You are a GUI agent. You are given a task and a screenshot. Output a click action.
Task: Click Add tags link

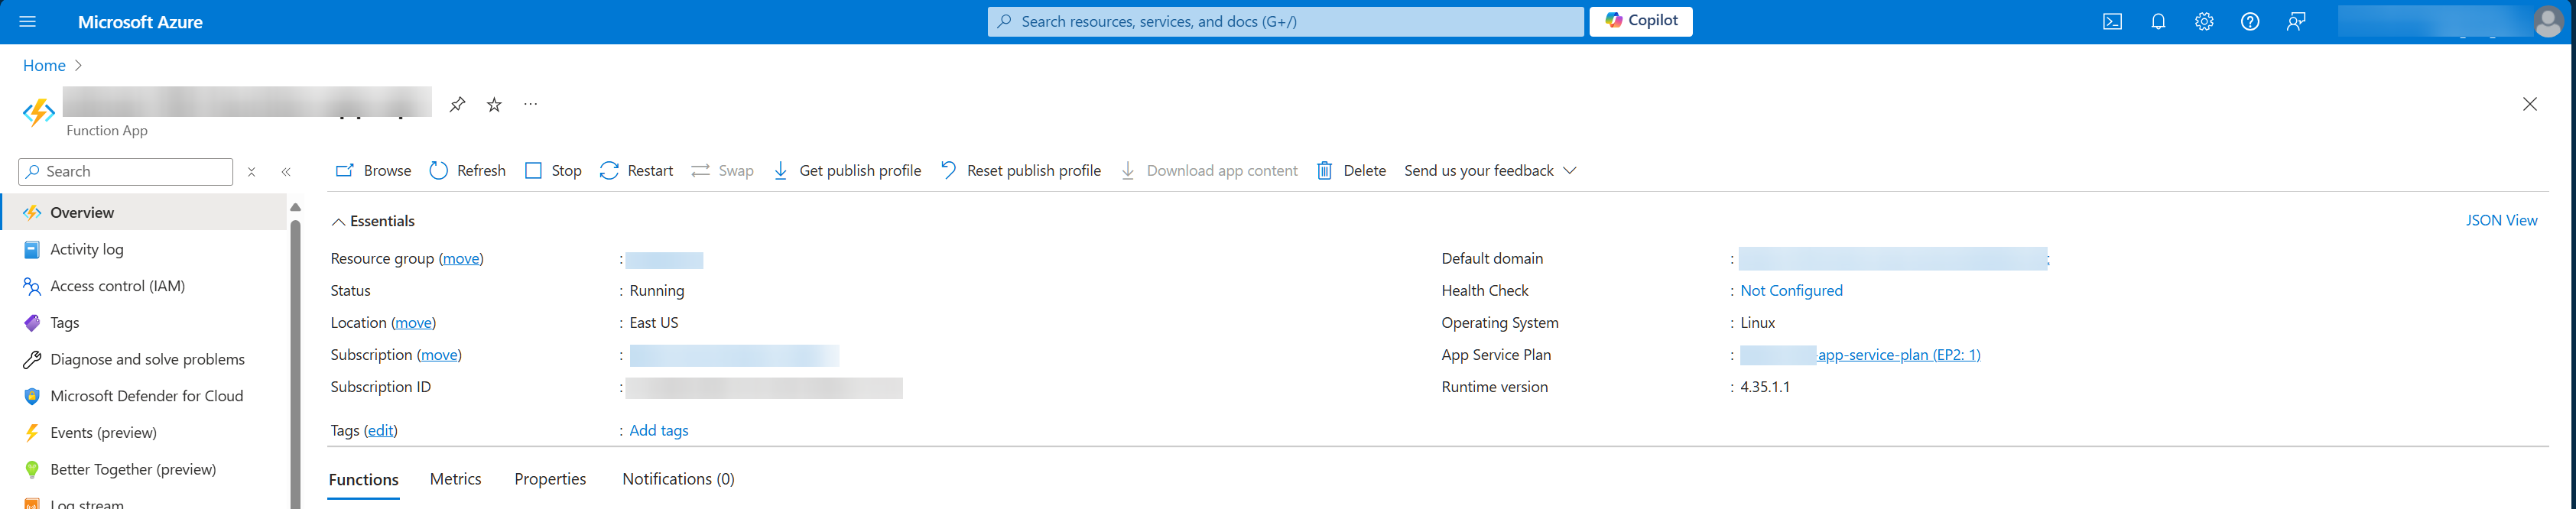point(659,431)
